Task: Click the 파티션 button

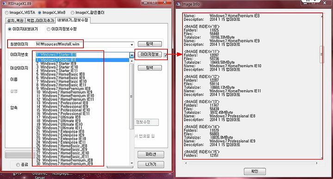Action: 151,154
